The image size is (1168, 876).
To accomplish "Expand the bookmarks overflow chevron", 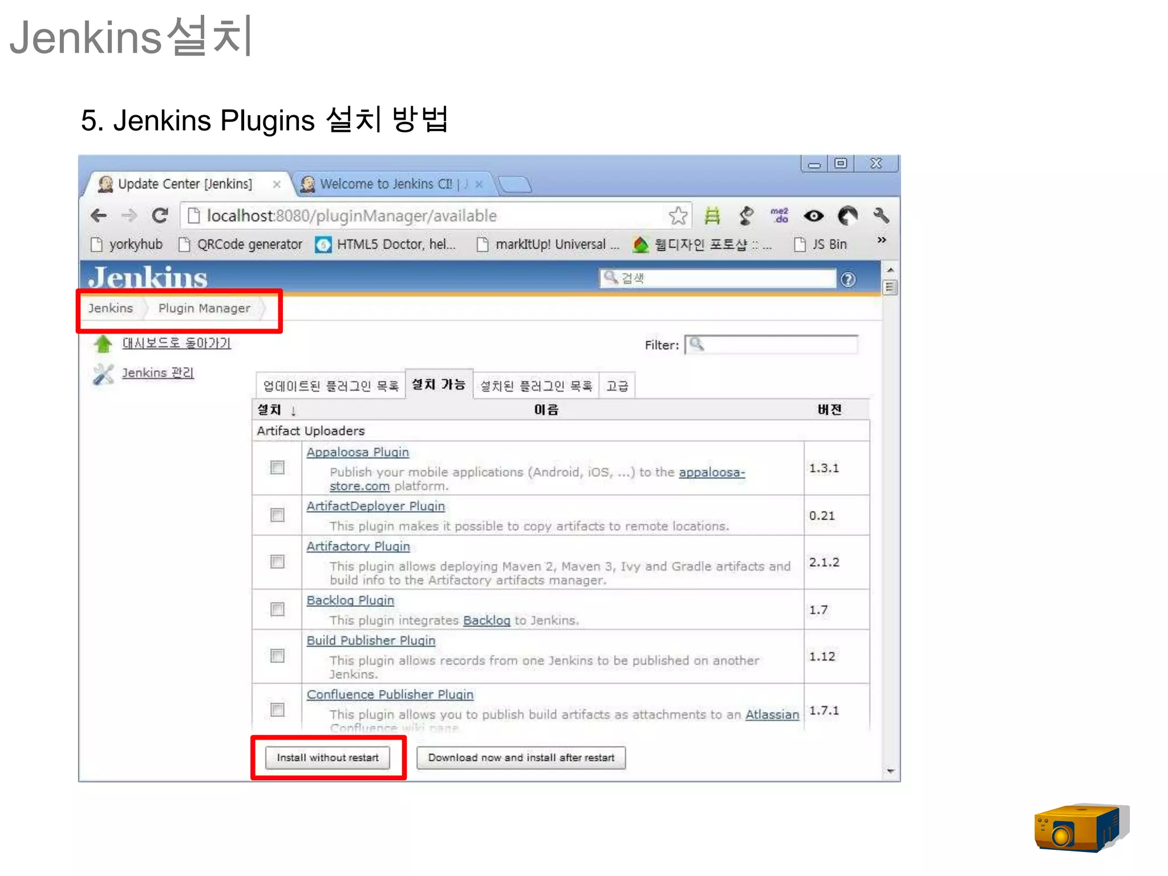I will (882, 240).
